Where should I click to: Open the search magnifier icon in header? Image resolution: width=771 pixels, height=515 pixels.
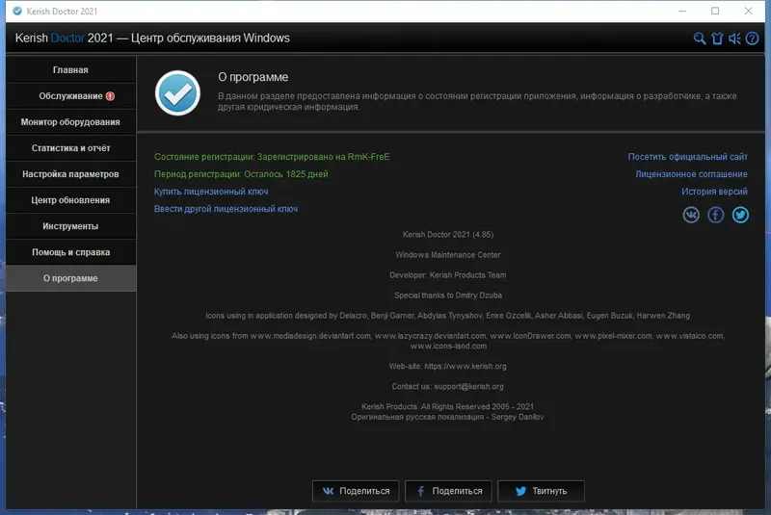pos(700,39)
